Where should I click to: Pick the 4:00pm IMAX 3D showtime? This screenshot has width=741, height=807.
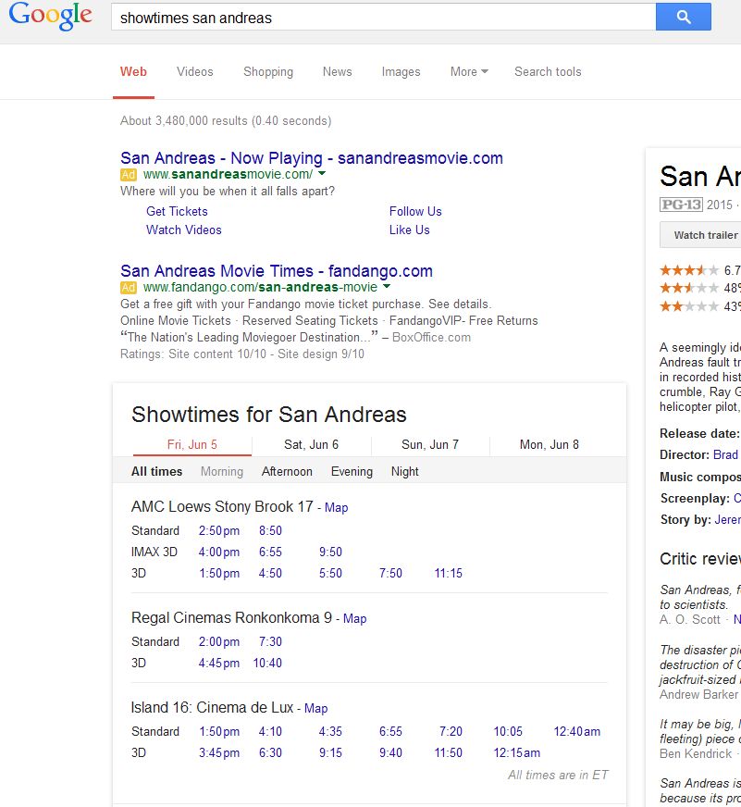tap(219, 552)
